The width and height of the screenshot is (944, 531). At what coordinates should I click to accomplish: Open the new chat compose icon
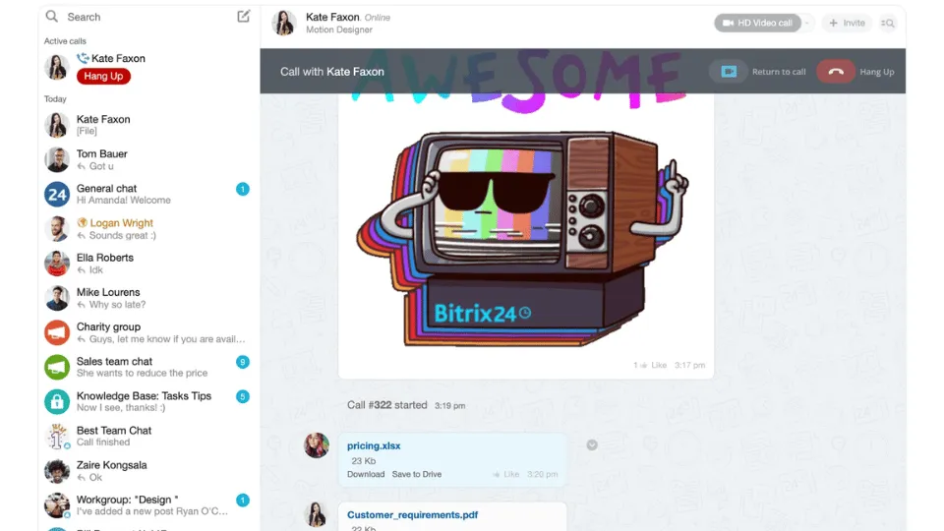coord(243,17)
